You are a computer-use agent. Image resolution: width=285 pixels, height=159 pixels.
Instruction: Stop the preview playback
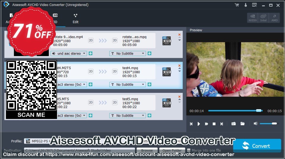(214, 124)
